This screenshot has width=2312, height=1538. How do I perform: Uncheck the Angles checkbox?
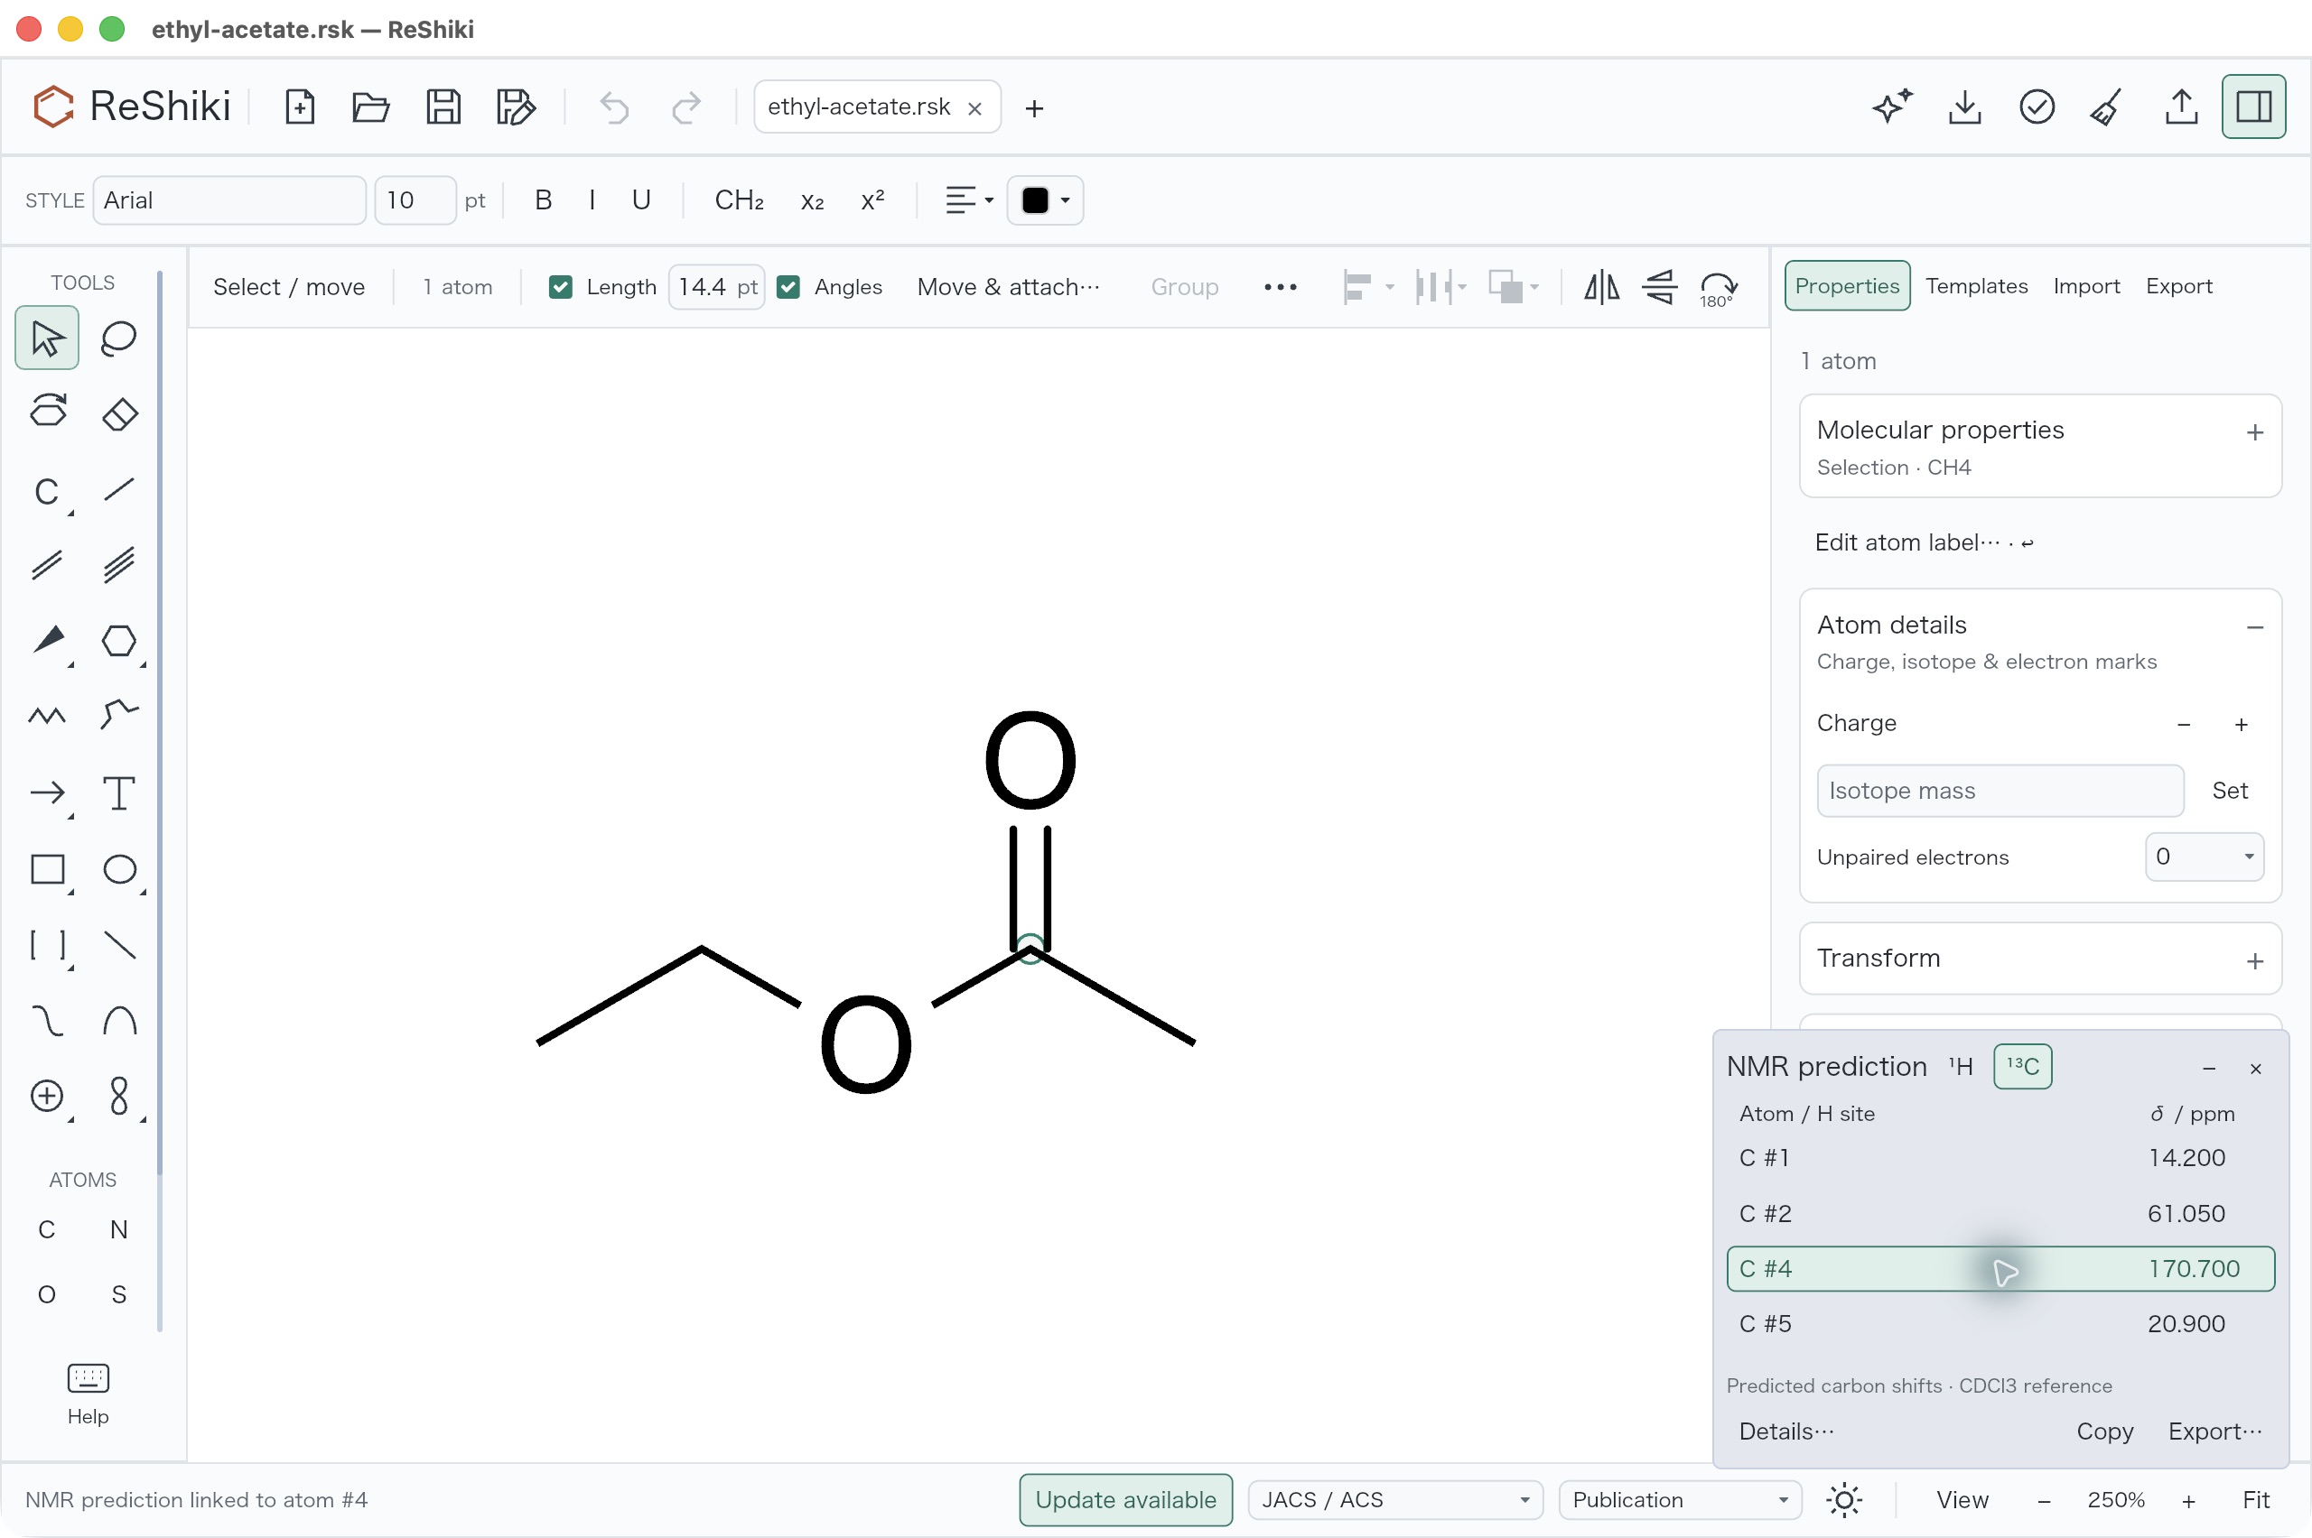click(x=788, y=287)
